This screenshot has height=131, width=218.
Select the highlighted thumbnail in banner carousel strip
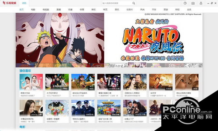pos(137,65)
